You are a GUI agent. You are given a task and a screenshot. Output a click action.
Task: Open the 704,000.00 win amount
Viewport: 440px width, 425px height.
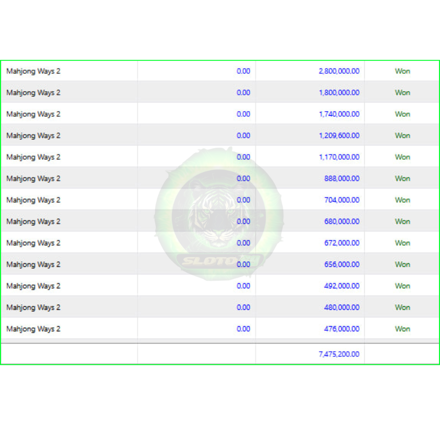[342, 200]
